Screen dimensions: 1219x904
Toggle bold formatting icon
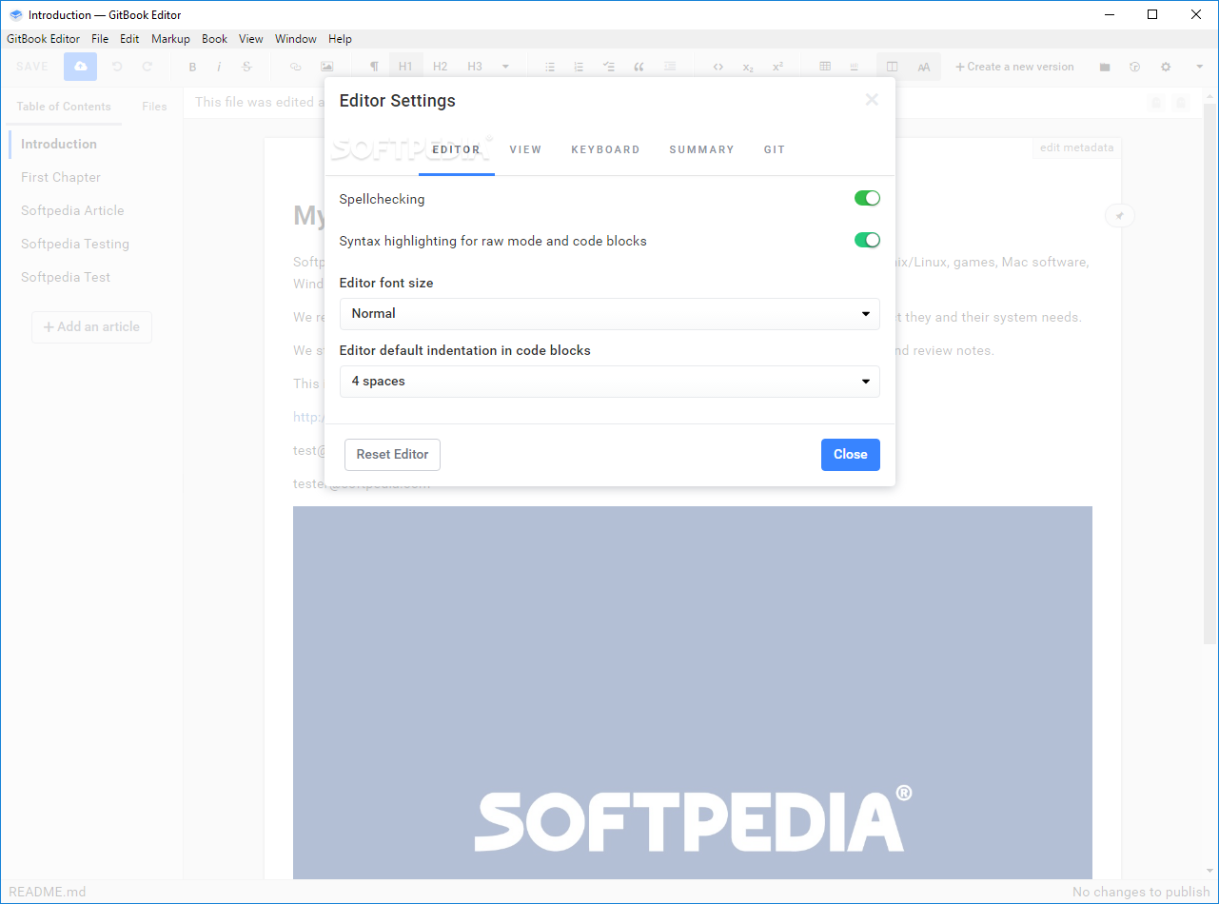[192, 67]
